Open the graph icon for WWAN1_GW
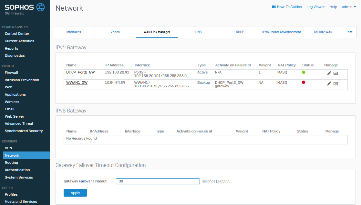Screen dimensions: 361x205 [335, 83]
